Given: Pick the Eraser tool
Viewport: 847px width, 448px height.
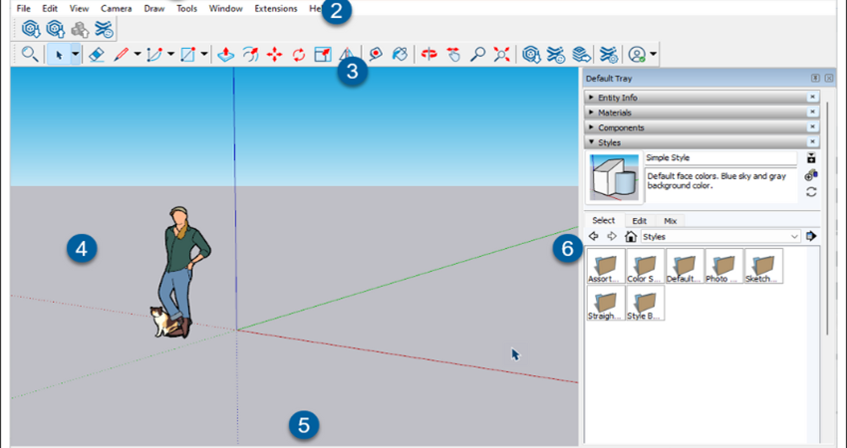Looking at the screenshot, I should coord(96,54).
